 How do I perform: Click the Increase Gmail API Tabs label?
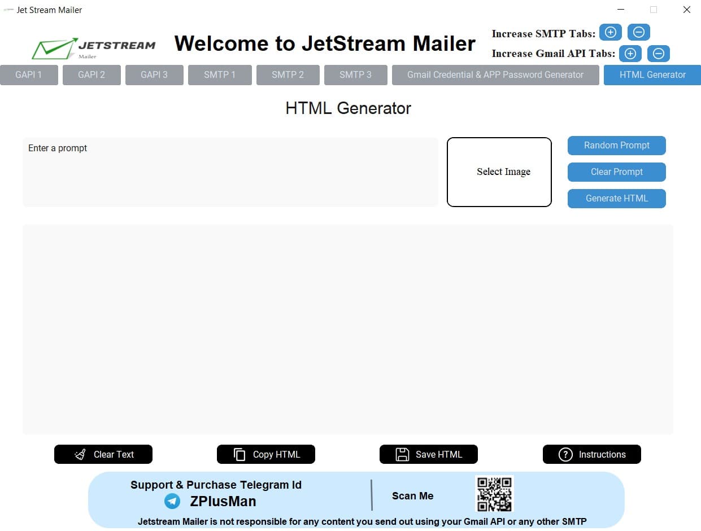pos(554,54)
